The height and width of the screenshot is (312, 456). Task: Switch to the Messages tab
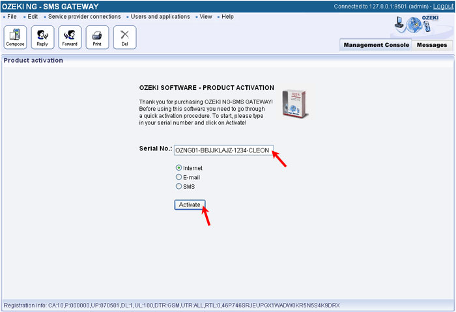[x=432, y=45]
